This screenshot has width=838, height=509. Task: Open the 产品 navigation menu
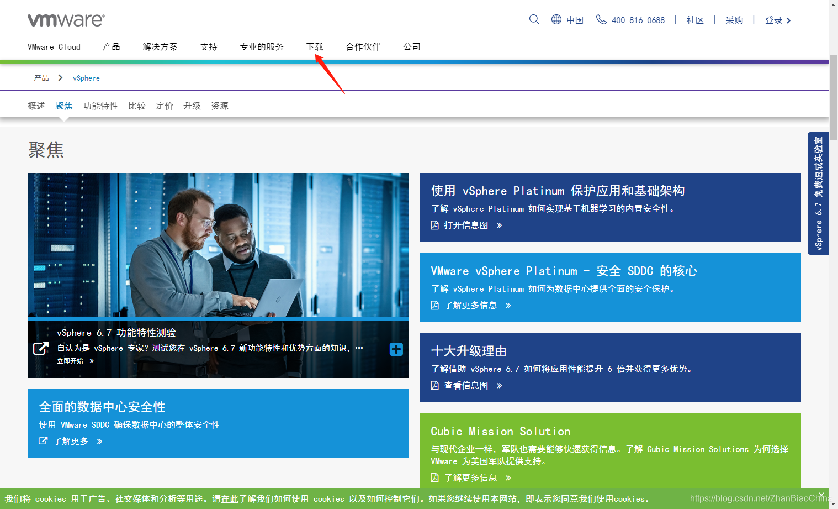112,47
